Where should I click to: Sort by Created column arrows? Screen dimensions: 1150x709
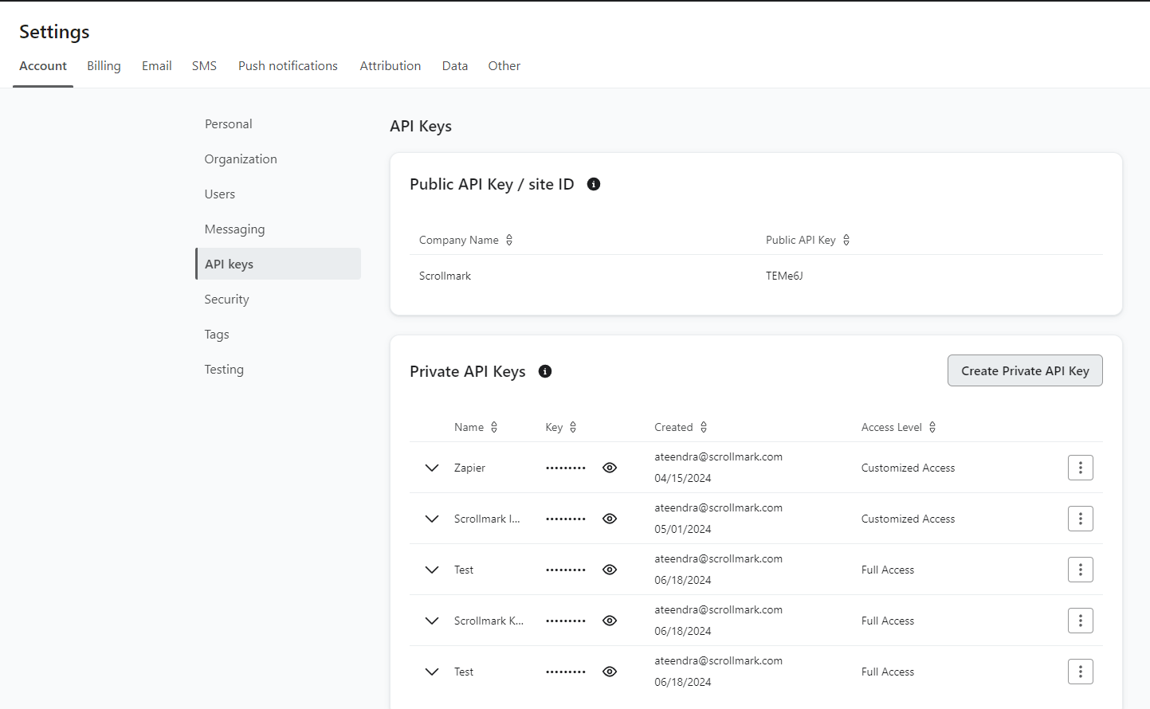click(x=704, y=427)
